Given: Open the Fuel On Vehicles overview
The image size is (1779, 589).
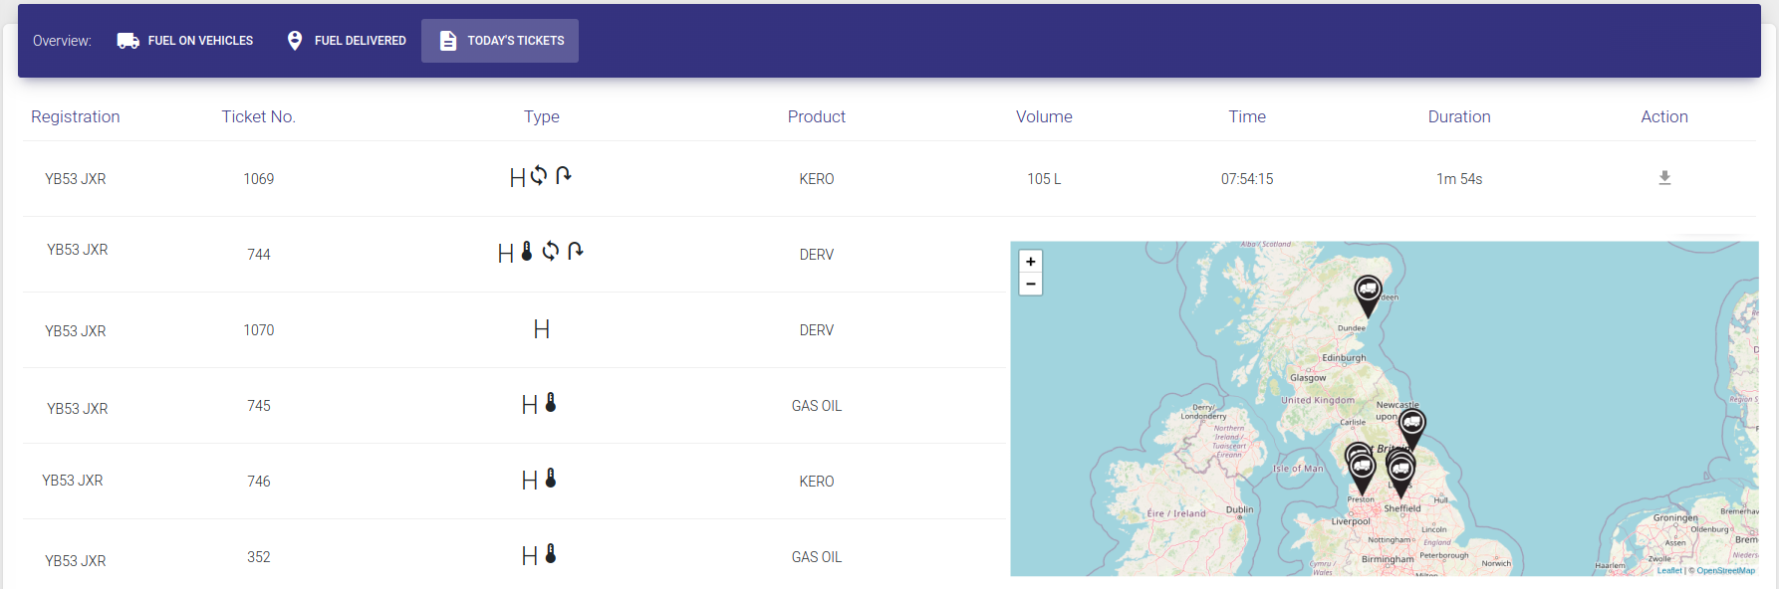Looking at the screenshot, I should coord(185,41).
